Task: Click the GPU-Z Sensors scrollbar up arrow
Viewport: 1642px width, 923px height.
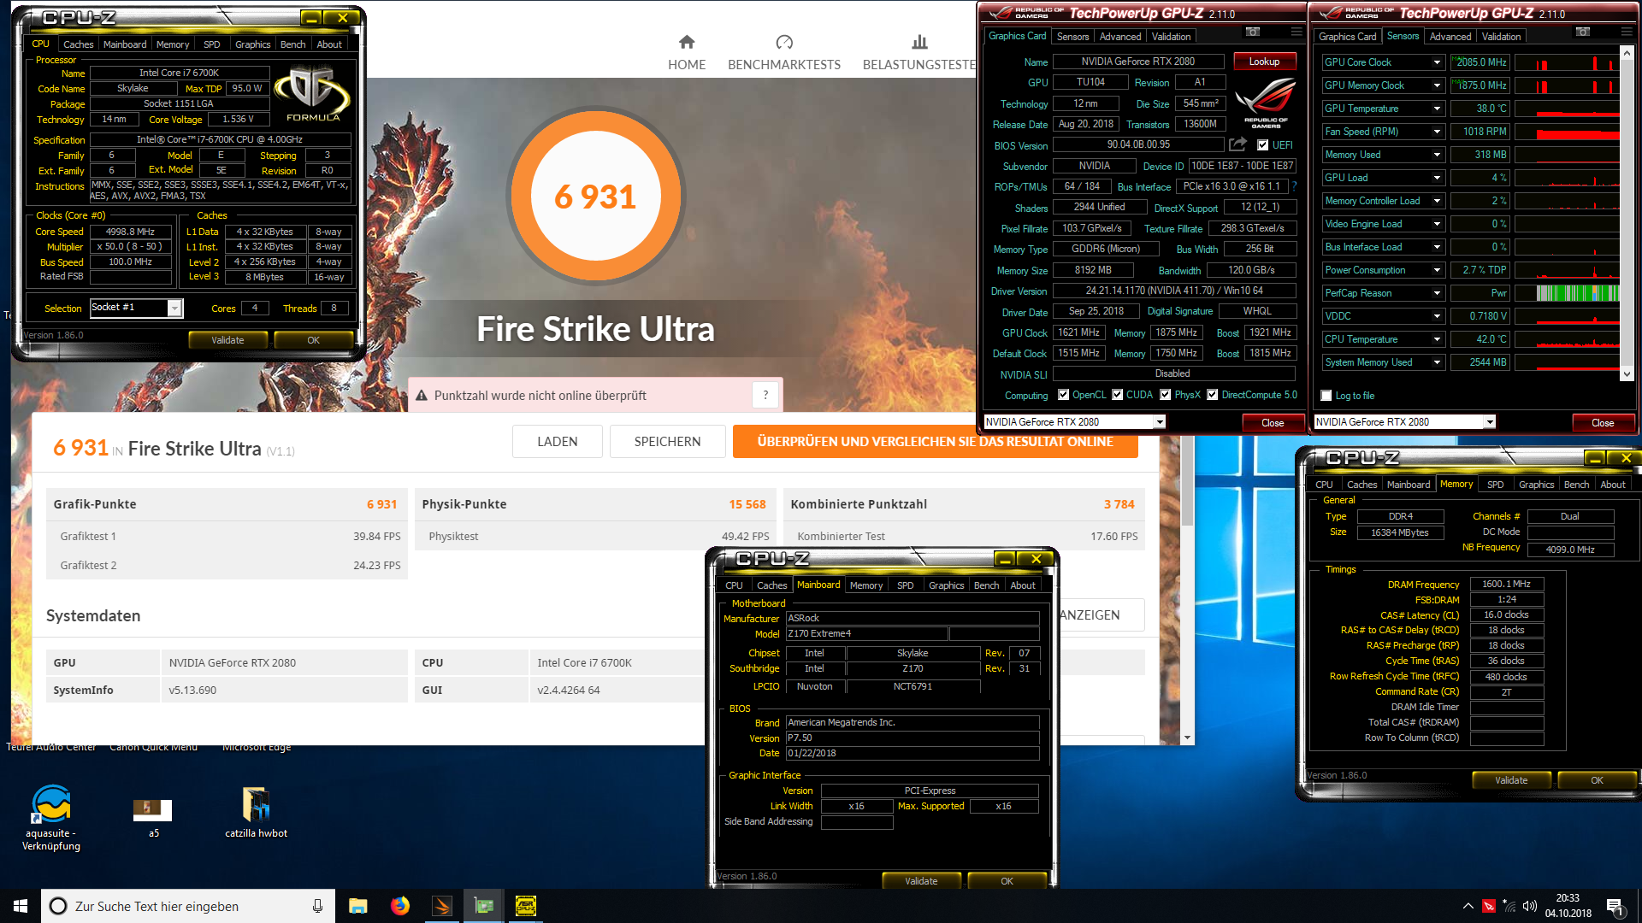Action: click(1627, 53)
